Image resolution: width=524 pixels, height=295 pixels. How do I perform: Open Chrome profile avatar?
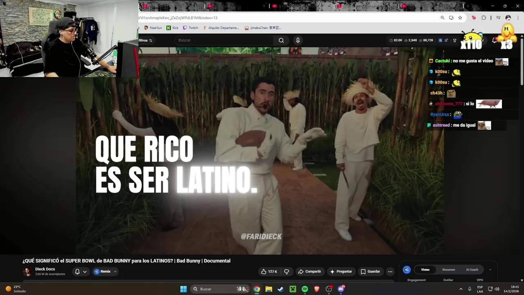tap(508, 18)
